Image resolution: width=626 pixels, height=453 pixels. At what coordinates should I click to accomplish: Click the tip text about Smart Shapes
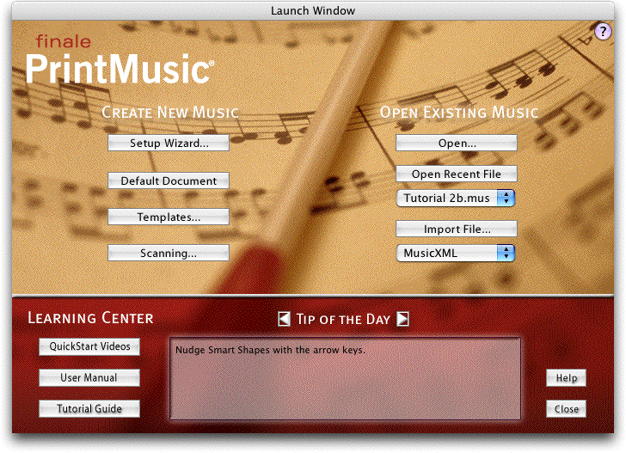point(270,350)
